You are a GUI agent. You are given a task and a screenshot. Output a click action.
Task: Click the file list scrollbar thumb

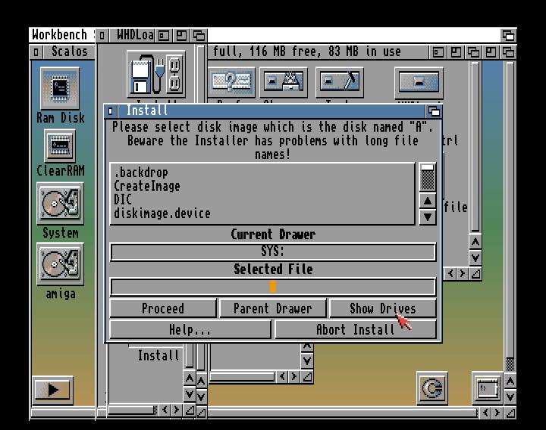tap(428, 178)
